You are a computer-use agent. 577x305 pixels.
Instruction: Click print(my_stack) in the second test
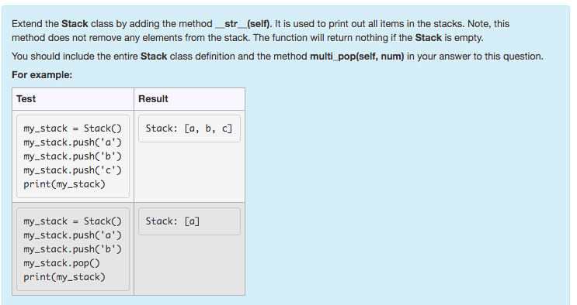click(64, 277)
